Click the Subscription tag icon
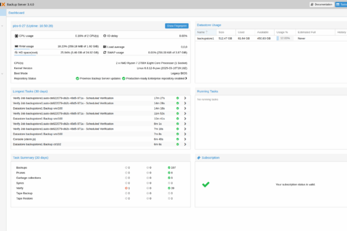347x231 pixels. pyautogui.click(x=199, y=158)
